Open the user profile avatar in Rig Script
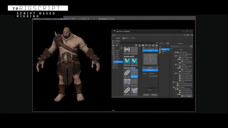The height and width of the screenshot is (128, 228). click(114, 38)
